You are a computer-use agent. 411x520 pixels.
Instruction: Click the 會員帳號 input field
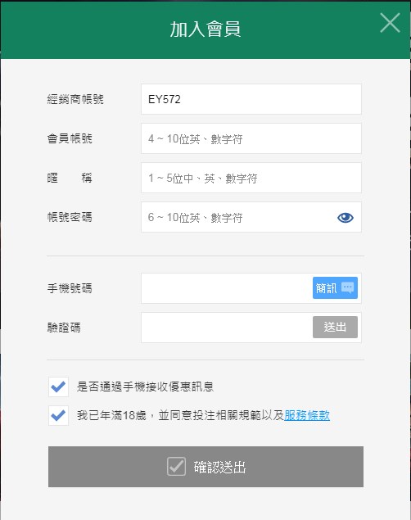(251, 138)
